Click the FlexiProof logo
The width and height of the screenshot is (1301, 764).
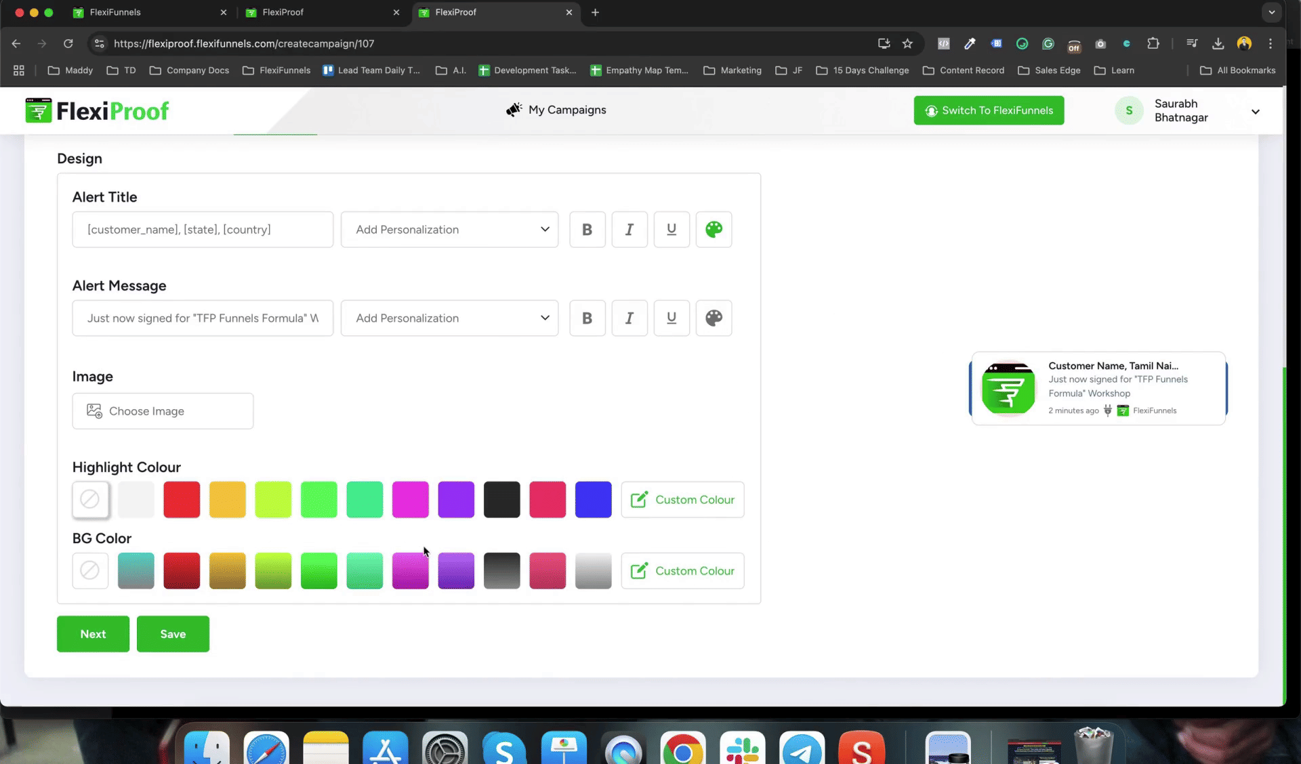pyautogui.click(x=97, y=110)
